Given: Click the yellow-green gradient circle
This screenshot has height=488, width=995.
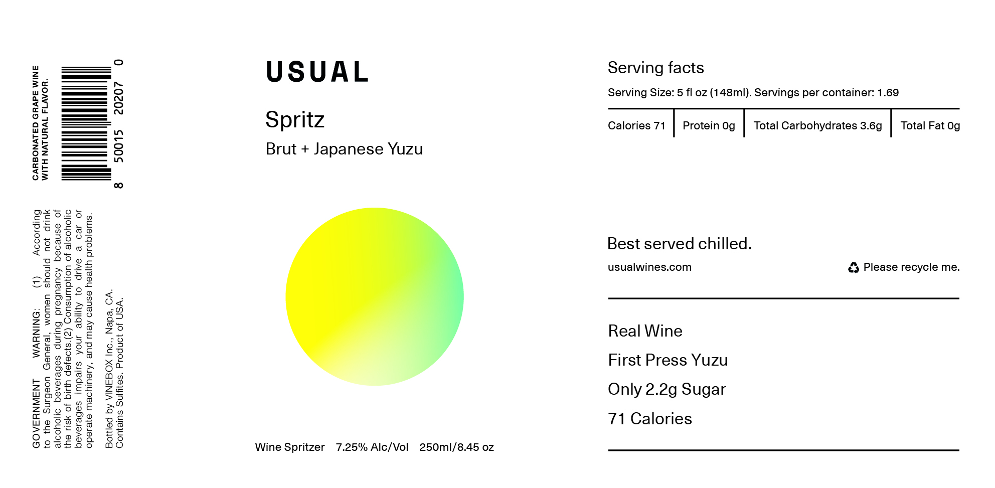Looking at the screenshot, I should point(375,296).
